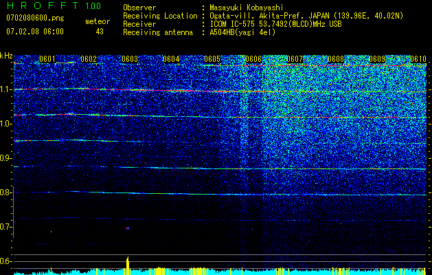
Task: Click the 0610 time marker
Action: pyautogui.click(x=418, y=59)
